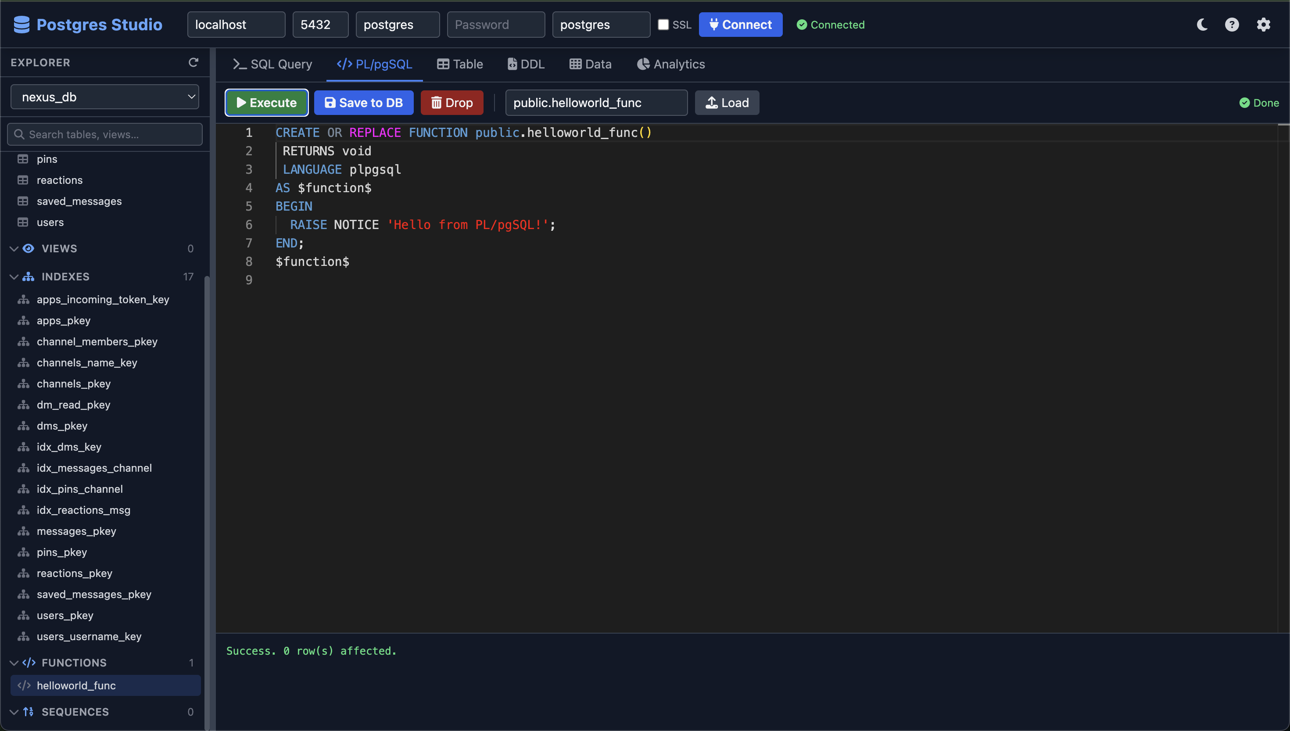This screenshot has width=1290, height=731.
Task: Click editor line number 9
Action: tap(249, 280)
